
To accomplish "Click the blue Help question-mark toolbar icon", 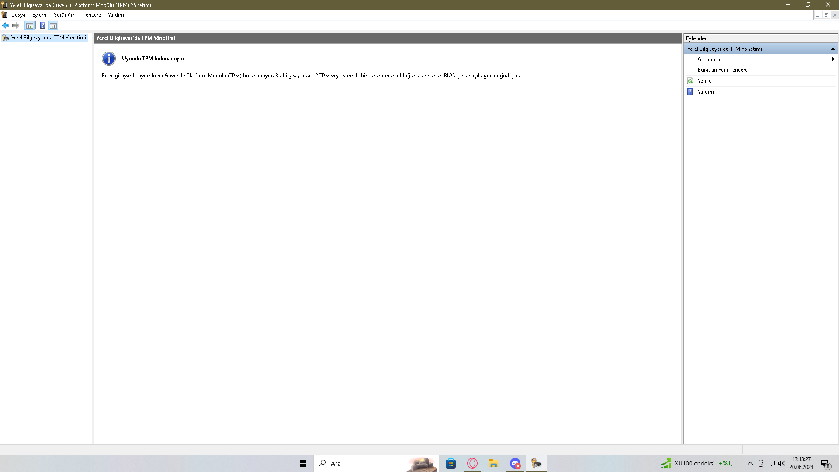I will tap(42, 26).
